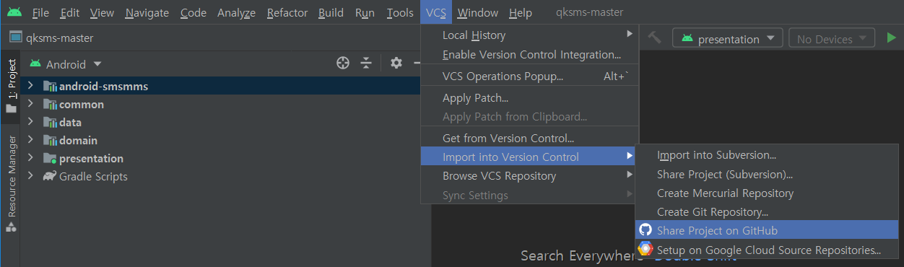
Task: Select the presentation module row
Action: coord(221,158)
